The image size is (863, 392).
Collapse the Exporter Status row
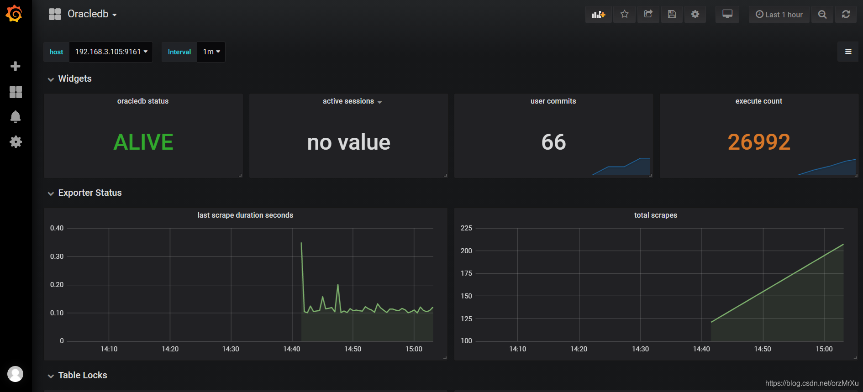click(x=51, y=193)
